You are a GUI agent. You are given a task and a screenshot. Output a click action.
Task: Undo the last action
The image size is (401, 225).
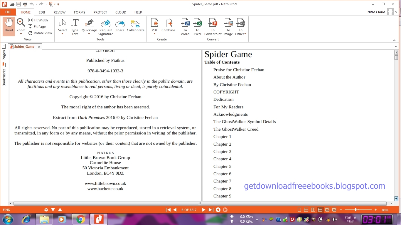[32, 4]
